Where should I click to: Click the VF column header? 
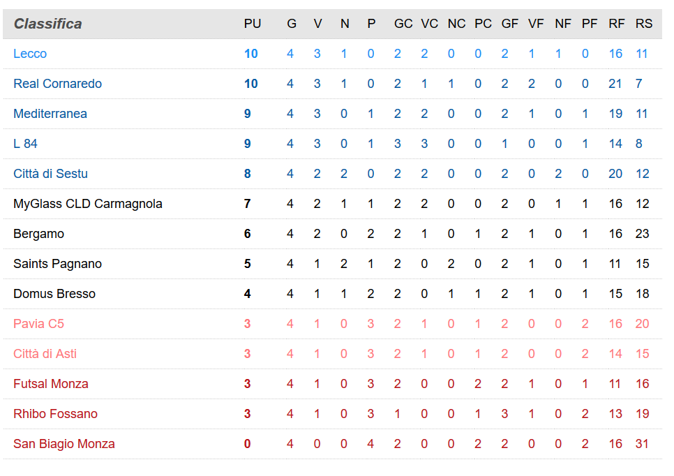(x=536, y=24)
